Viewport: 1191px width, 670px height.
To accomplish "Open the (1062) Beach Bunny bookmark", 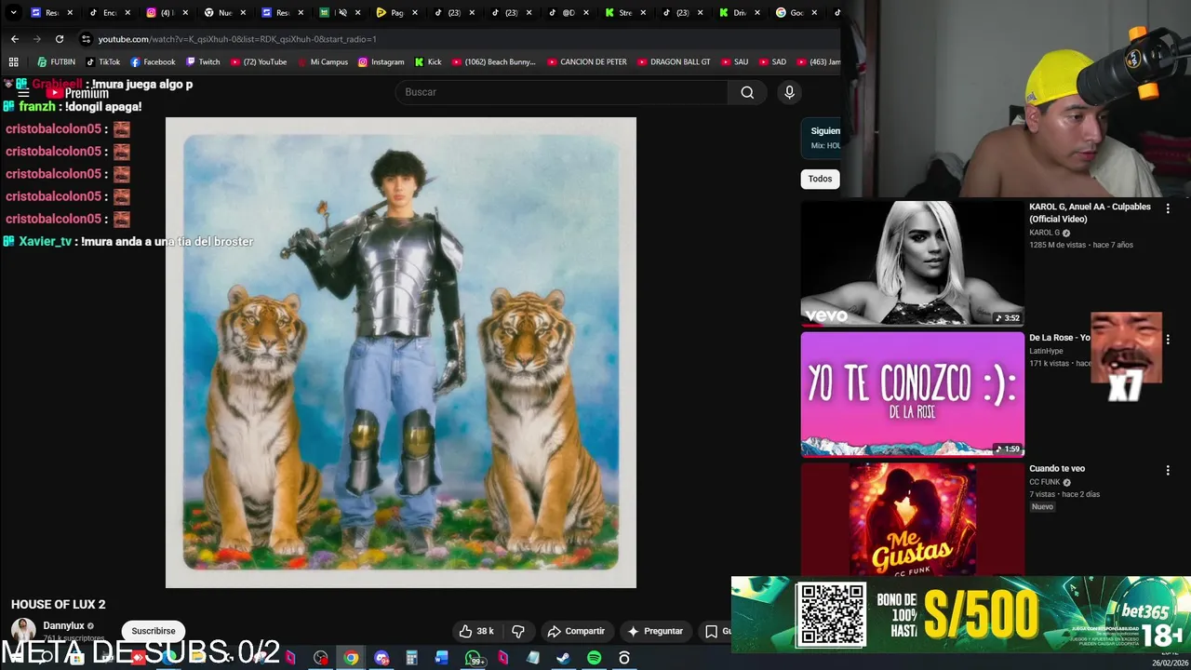I will tap(494, 62).
